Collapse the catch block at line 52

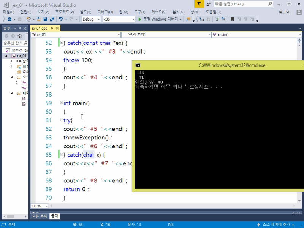62,42
